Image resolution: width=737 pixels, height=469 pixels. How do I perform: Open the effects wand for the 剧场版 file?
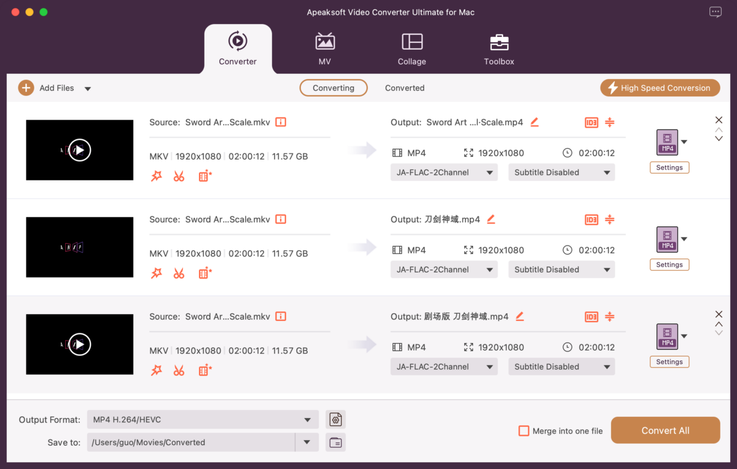click(x=156, y=370)
